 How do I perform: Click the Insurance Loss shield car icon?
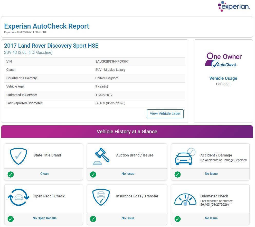tap(101, 197)
